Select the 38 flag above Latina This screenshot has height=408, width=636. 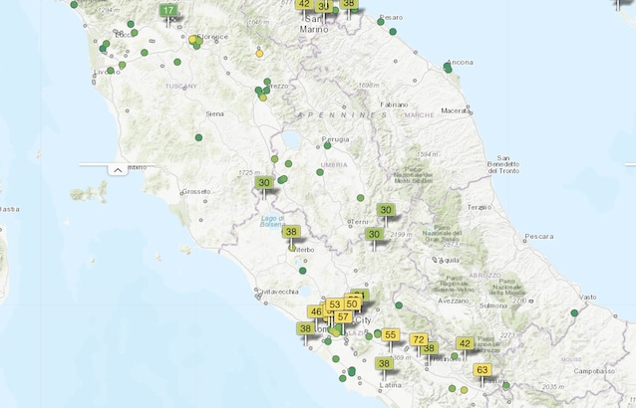pos(384,363)
